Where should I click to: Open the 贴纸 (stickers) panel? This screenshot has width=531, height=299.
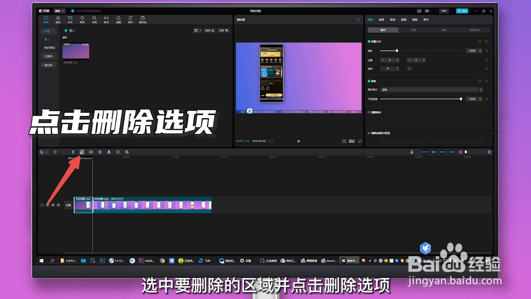click(82, 19)
